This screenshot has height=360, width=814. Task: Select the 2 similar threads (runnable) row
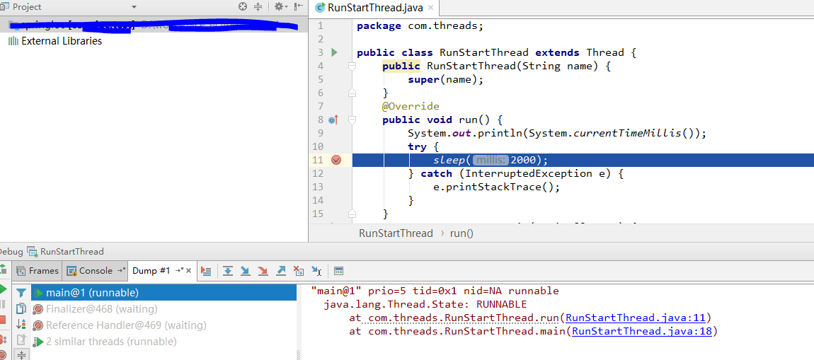(164, 342)
